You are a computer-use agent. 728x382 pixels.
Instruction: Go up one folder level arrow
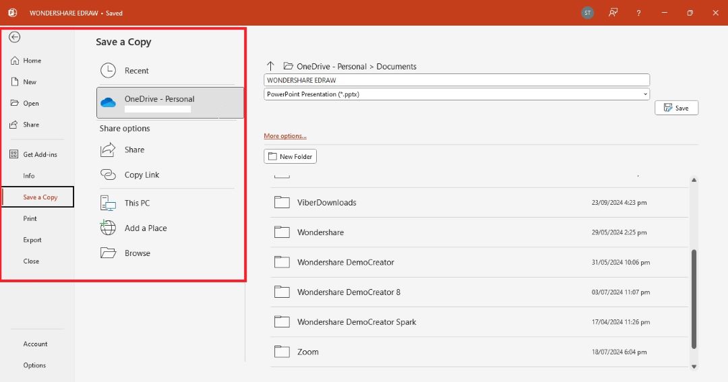pyautogui.click(x=271, y=66)
